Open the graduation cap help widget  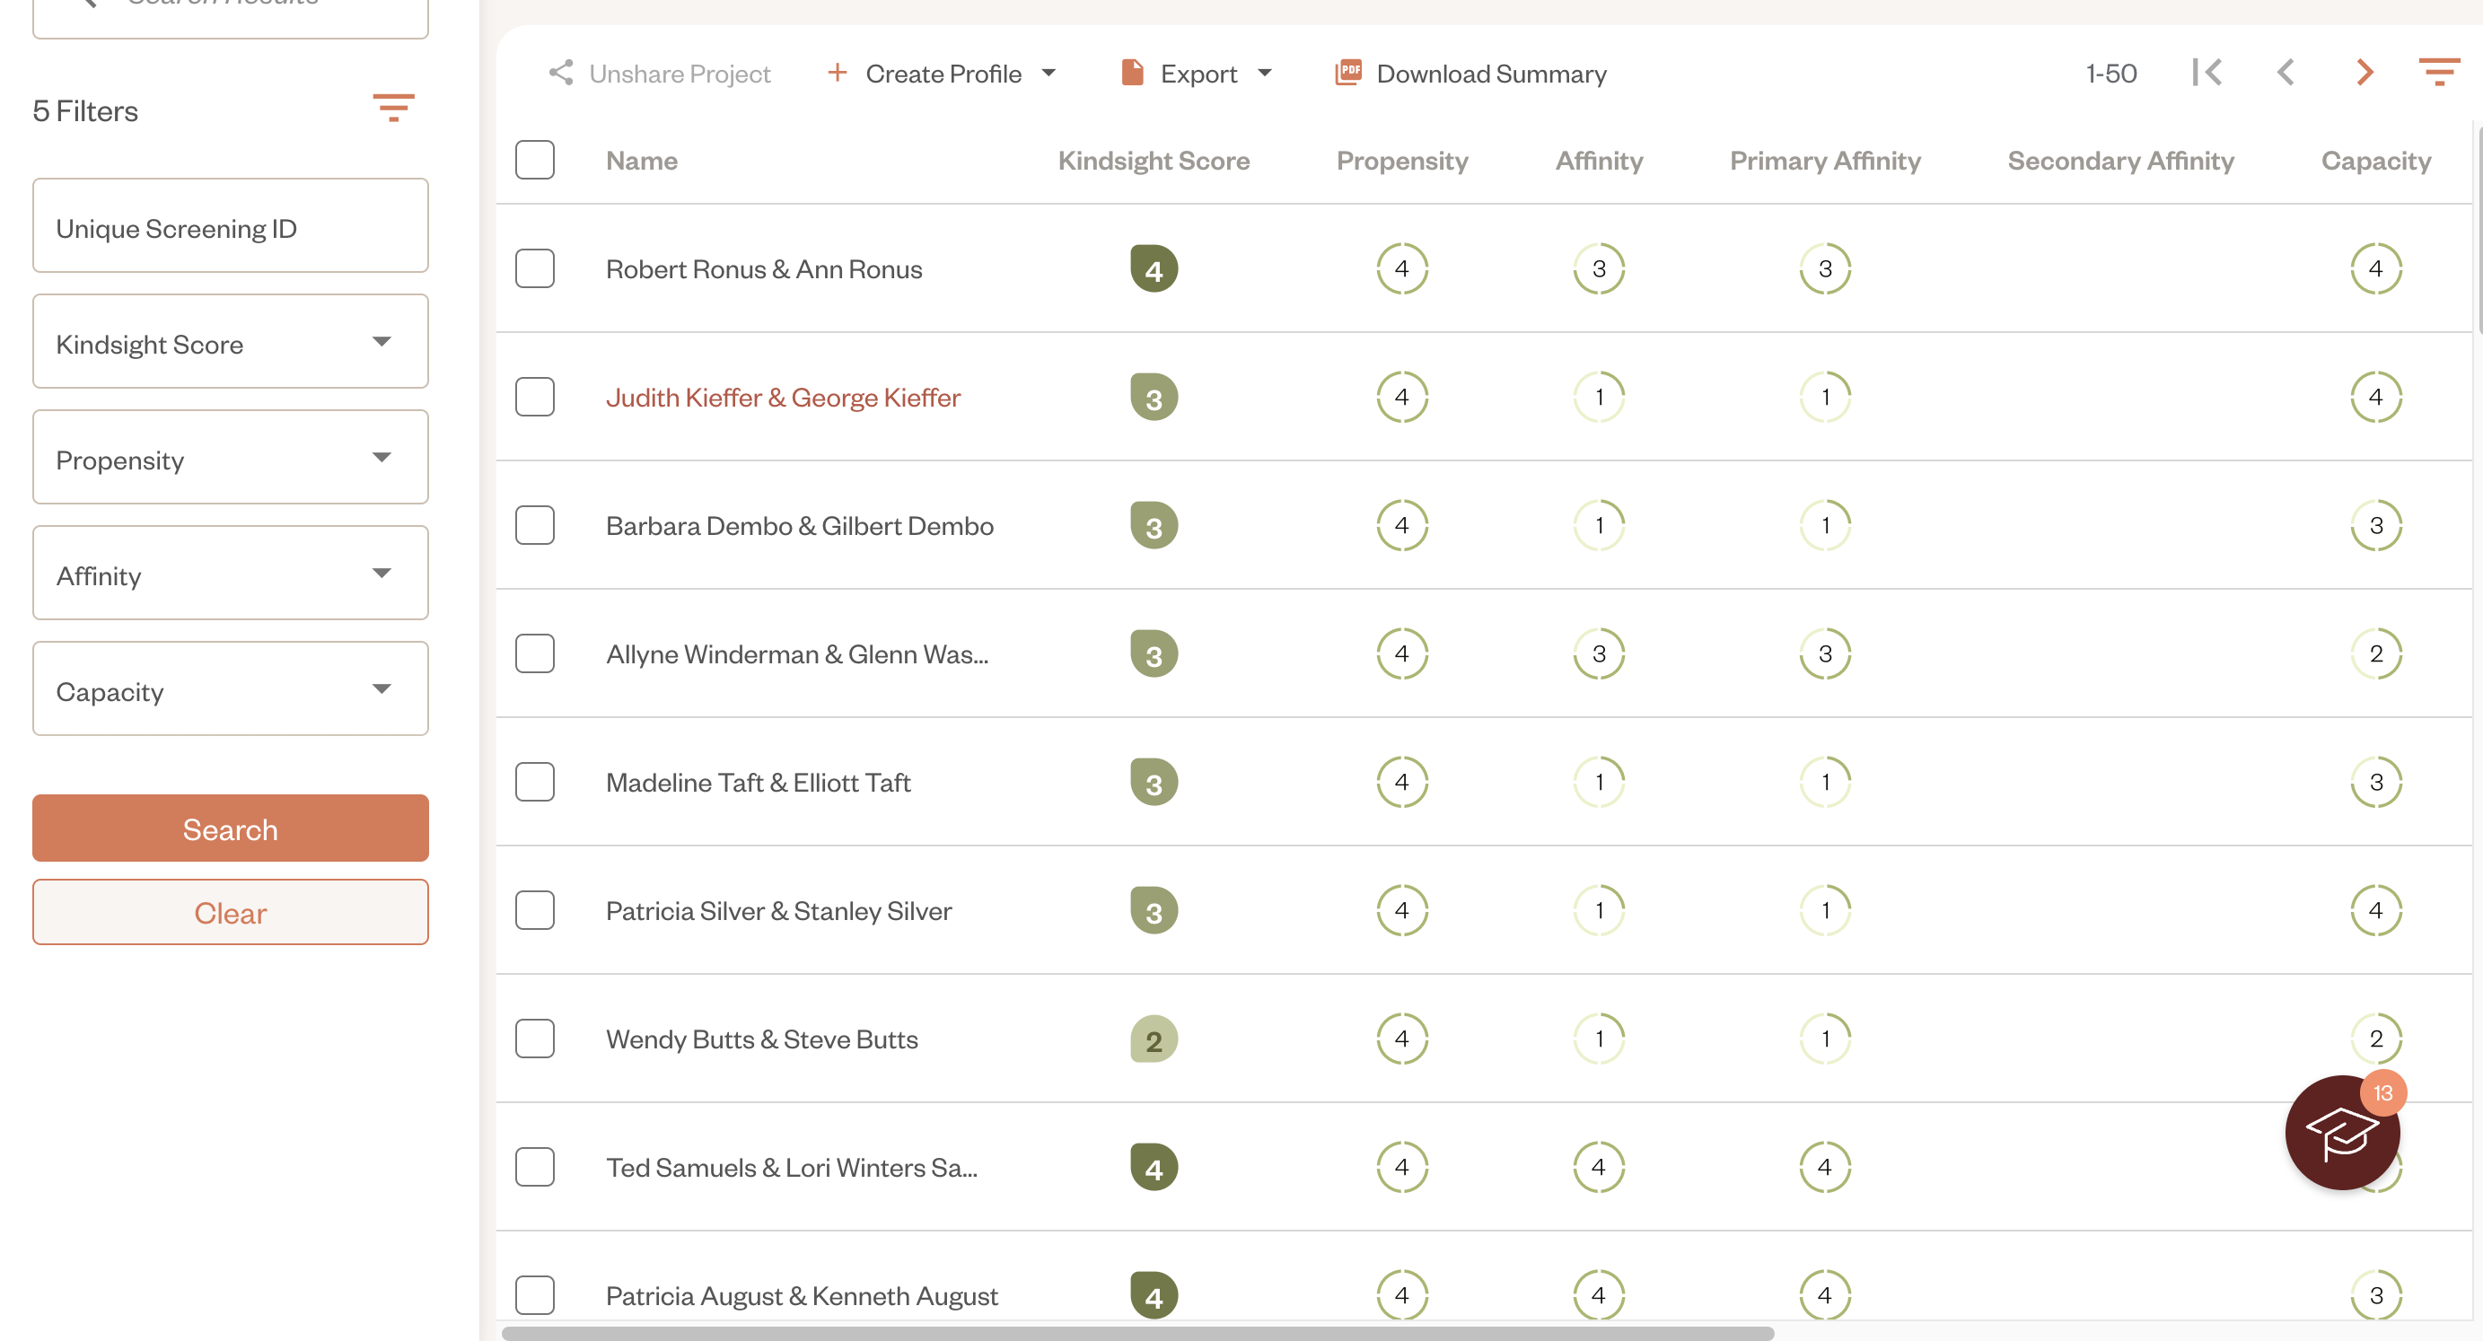pyautogui.click(x=2341, y=1133)
